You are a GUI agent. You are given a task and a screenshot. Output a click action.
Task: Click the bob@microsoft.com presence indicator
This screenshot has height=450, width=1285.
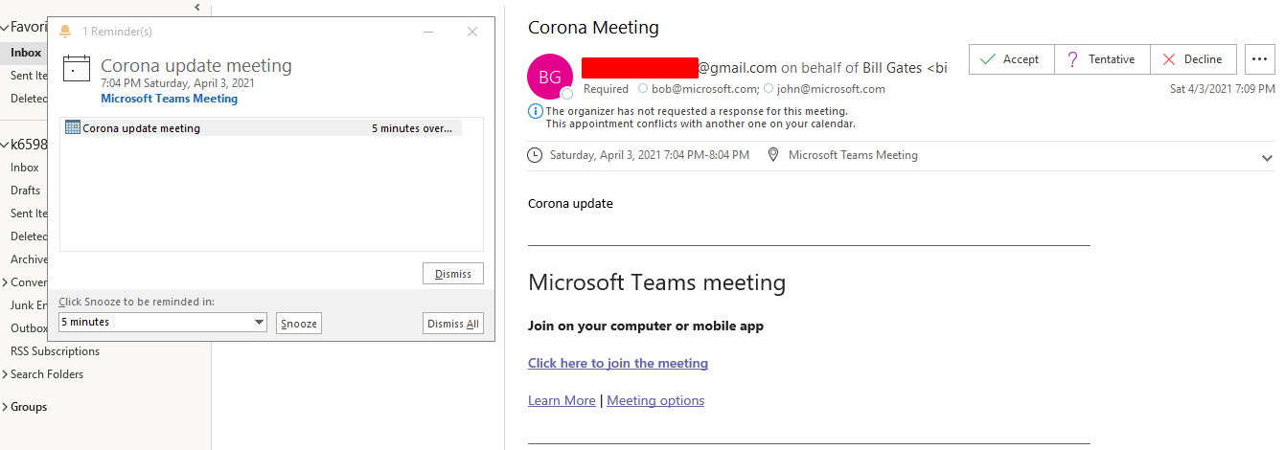(x=643, y=89)
